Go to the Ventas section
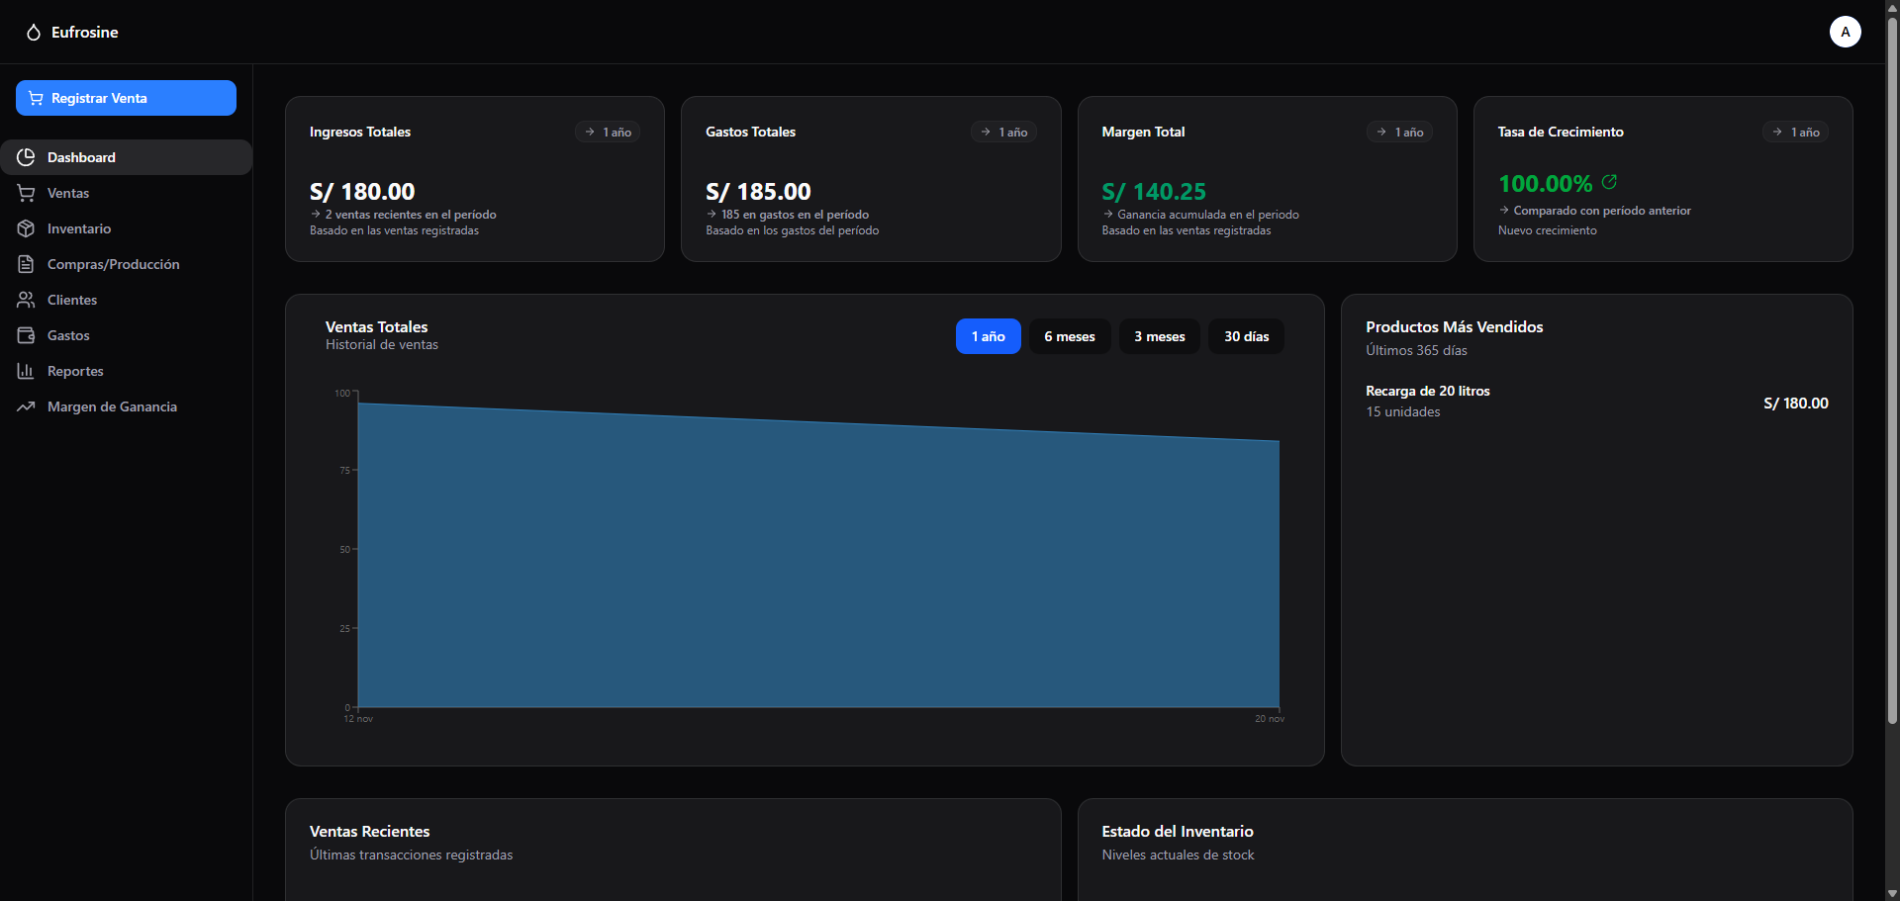 pyautogui.click(x=126, y=193)
